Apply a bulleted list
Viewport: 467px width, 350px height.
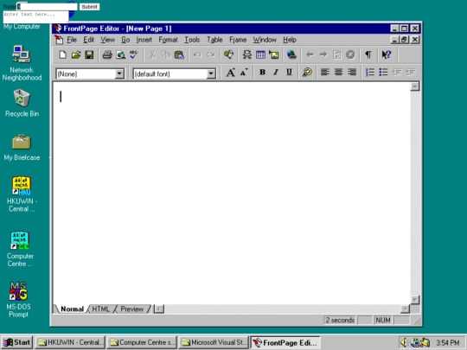(x=383, y=73)
